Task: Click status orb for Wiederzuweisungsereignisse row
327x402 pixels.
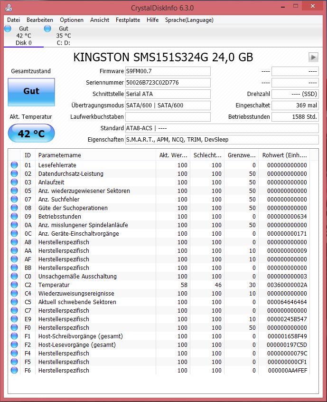Action: tap(14, 293)
